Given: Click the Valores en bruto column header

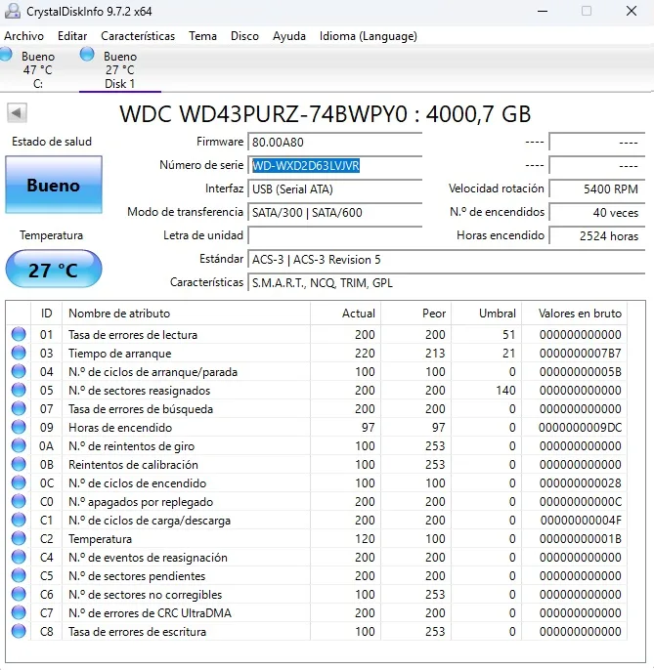Looking at the screenshot, I should (575, 314).
